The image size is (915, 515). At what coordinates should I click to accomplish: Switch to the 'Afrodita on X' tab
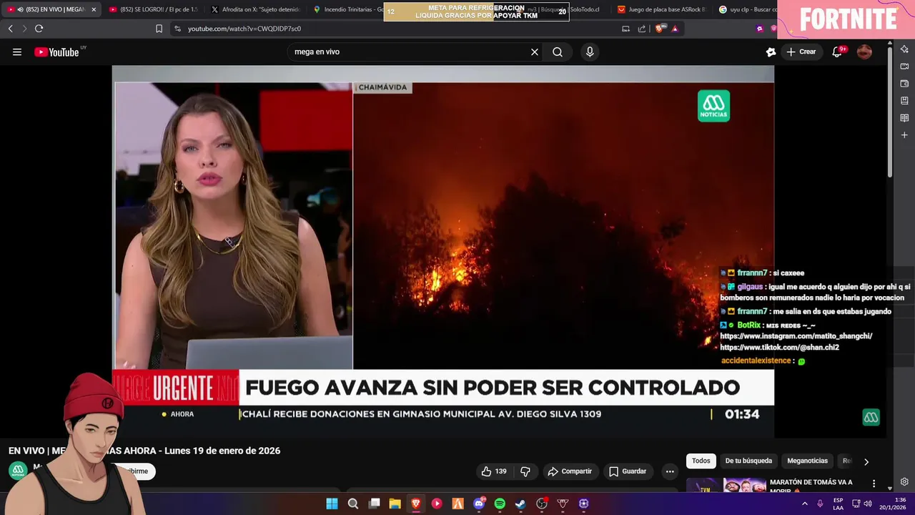coord(255,9)
